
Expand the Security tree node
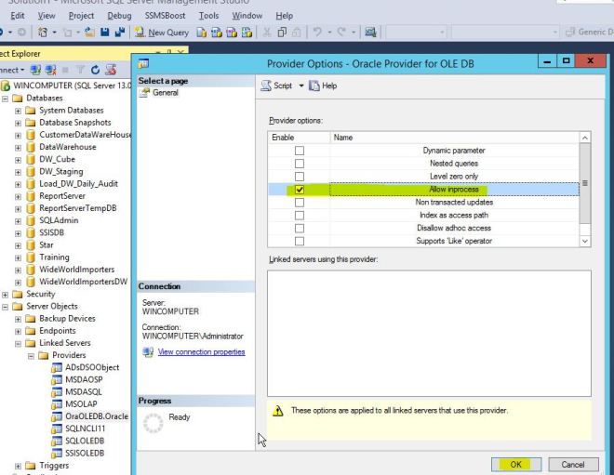pyautogui.click(x=7, y=294)
